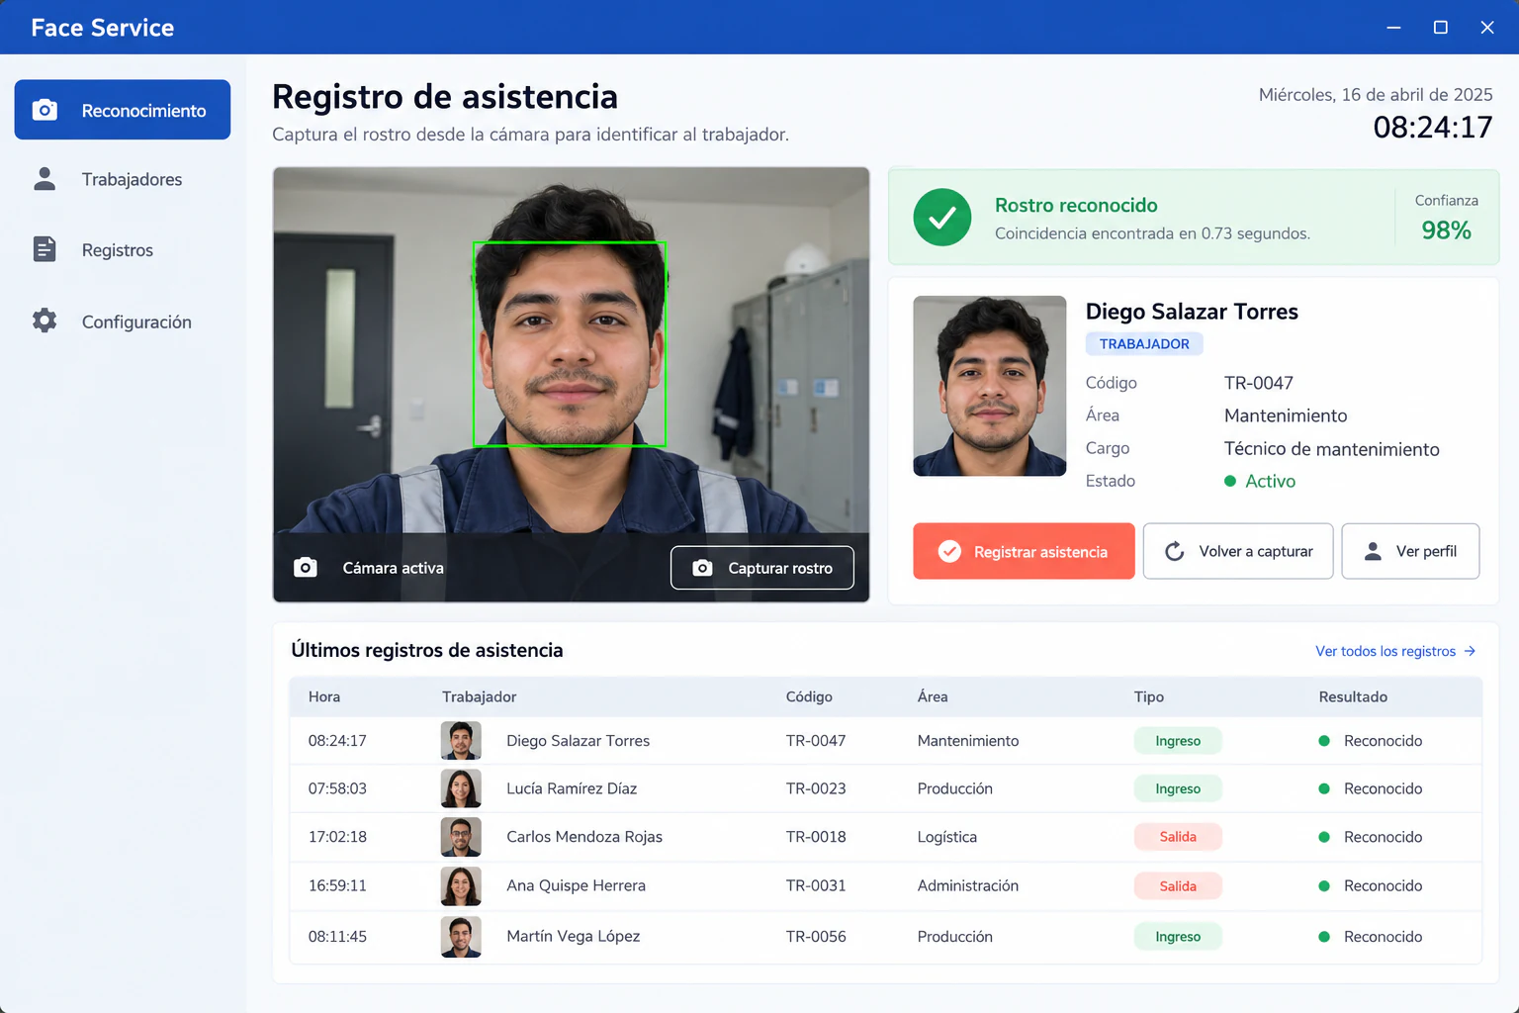
Task: Click the Hora column header
Action: 324,696
